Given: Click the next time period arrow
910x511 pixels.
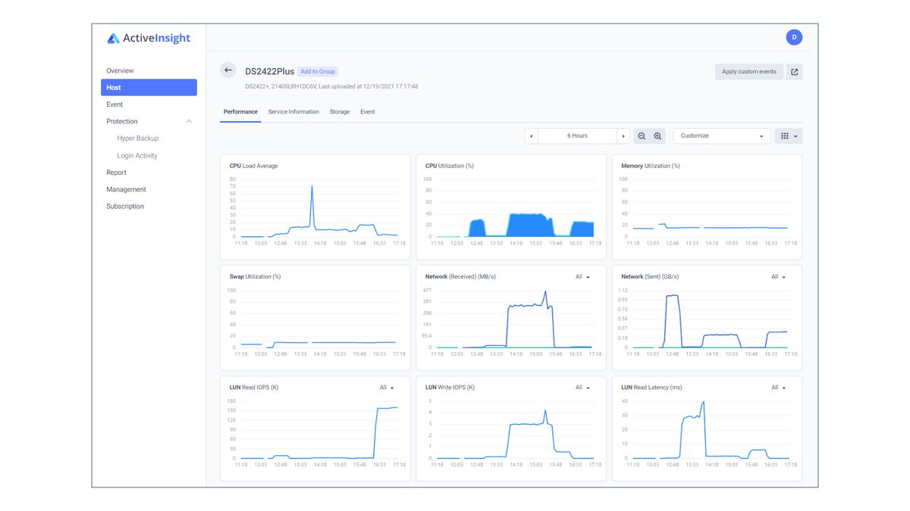Looking at the screenshot, I should (623, 136).
